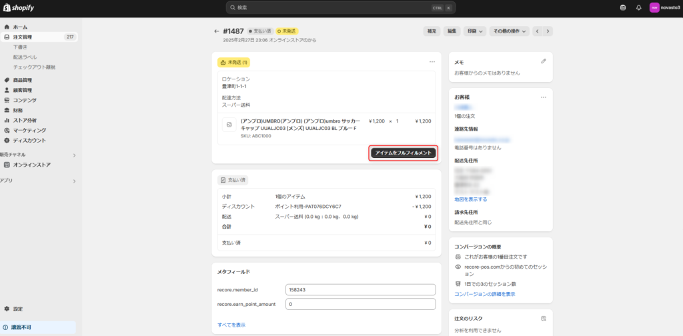This screenshot has width=683, height=336.
Task: Select 設定 in the sidebar
Action: pyautogui.click(x=17, y=309)
